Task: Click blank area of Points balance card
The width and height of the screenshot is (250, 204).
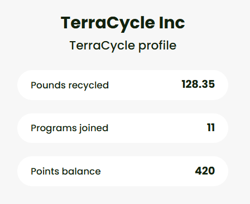Action: pyautogui.click(x=147, y=171)
